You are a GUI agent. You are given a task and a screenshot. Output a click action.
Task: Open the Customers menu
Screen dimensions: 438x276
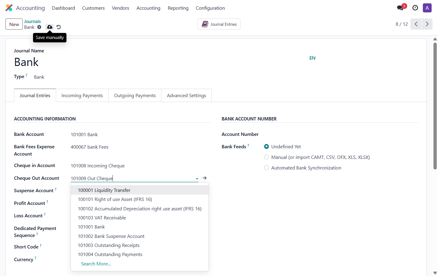click(x=93, y=8)
